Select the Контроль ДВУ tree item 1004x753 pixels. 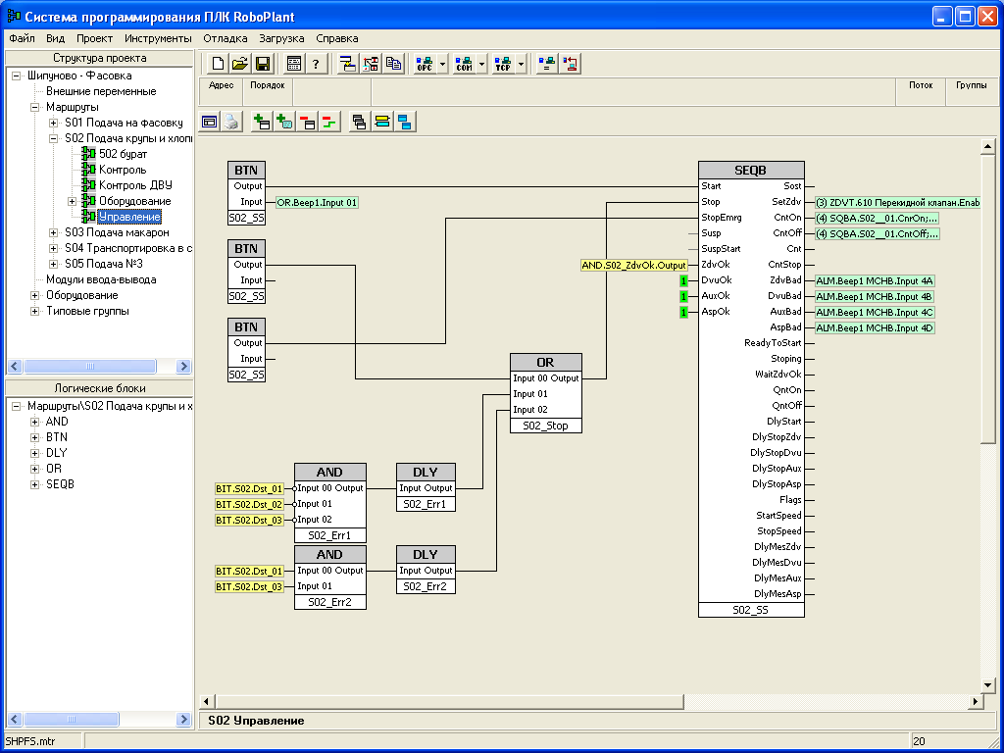135,185
